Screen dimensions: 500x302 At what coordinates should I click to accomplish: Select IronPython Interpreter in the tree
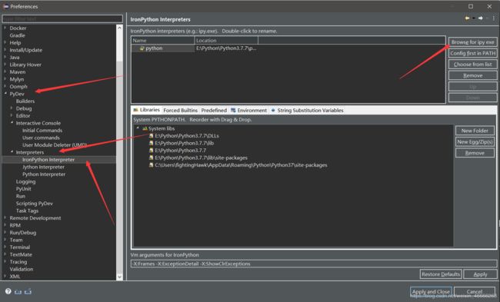[x=48, y=160]
